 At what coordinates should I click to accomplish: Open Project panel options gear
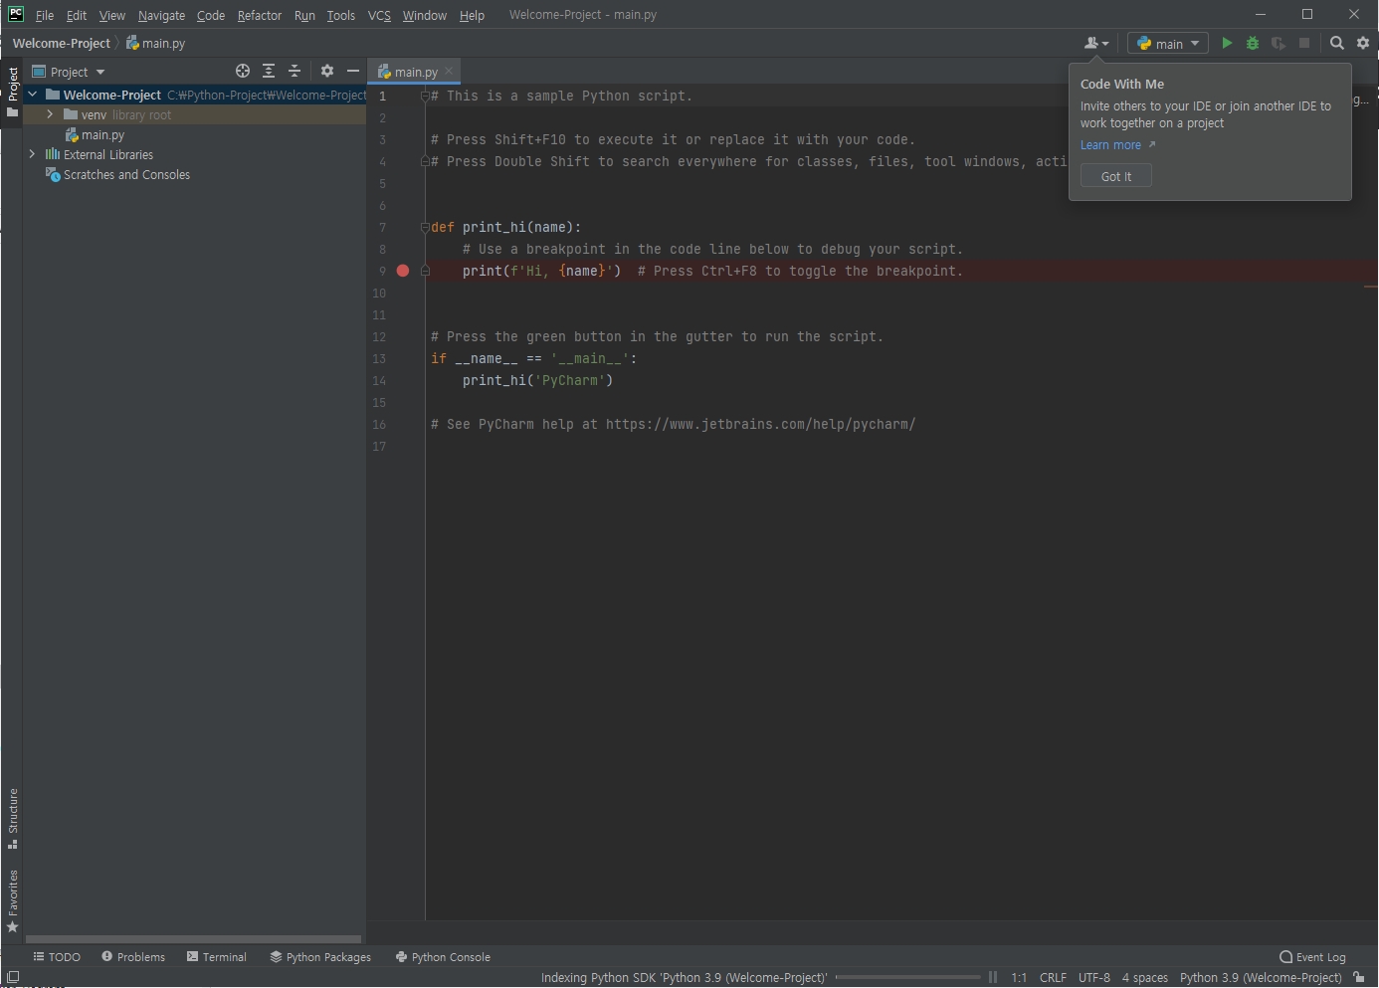(x=327, y=71)
